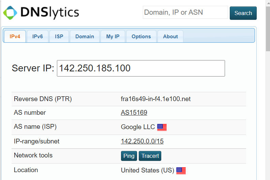Click the fra16s49-in-f4.1e100.net PTR value
Screen dimensions: 270x180
click(156, 99)
